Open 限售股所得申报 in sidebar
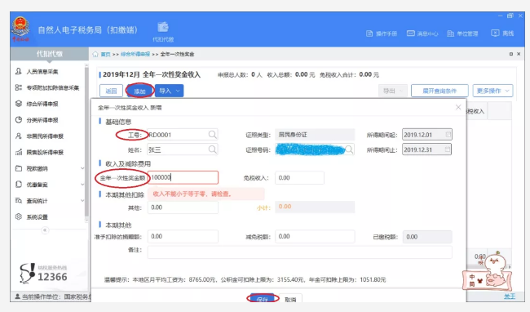 tap(40, 152)
